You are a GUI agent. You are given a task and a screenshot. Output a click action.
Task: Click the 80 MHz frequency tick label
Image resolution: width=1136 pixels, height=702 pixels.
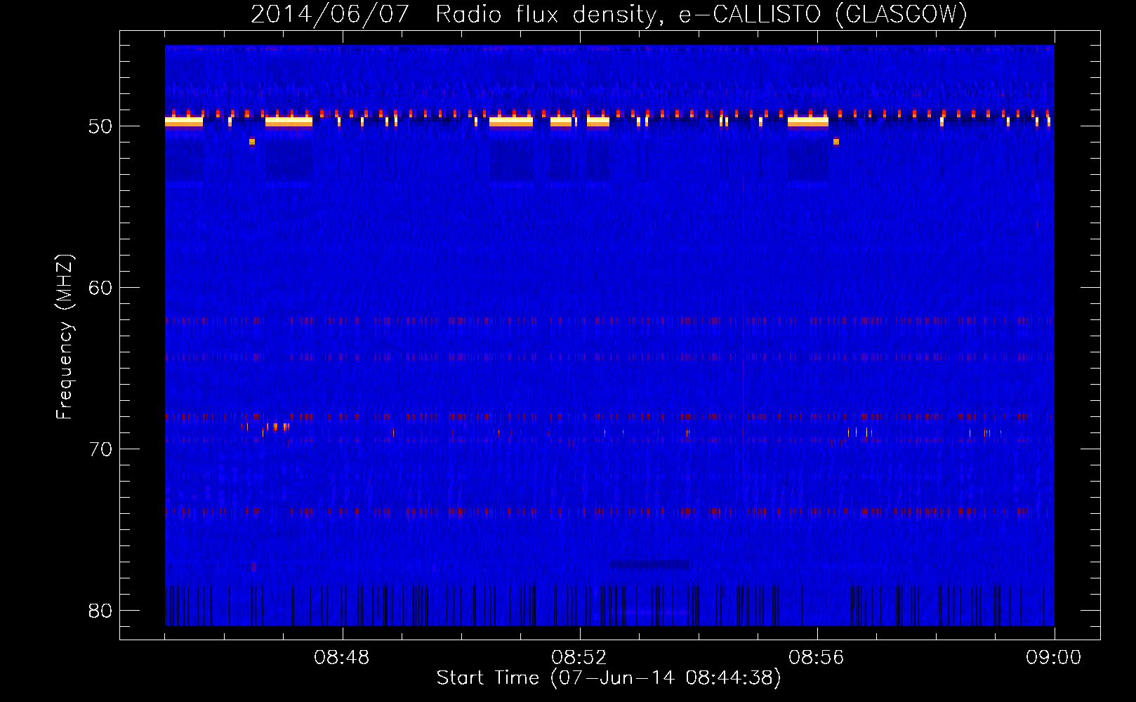100,611
